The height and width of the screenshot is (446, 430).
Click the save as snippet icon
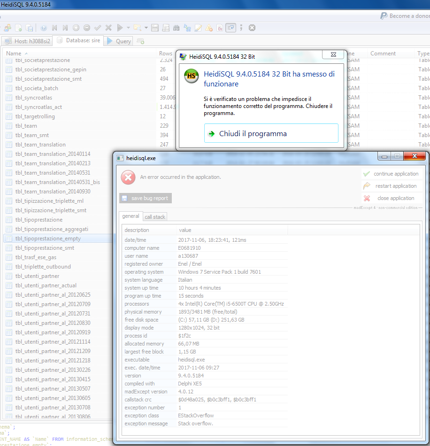(x=166, y=28)
